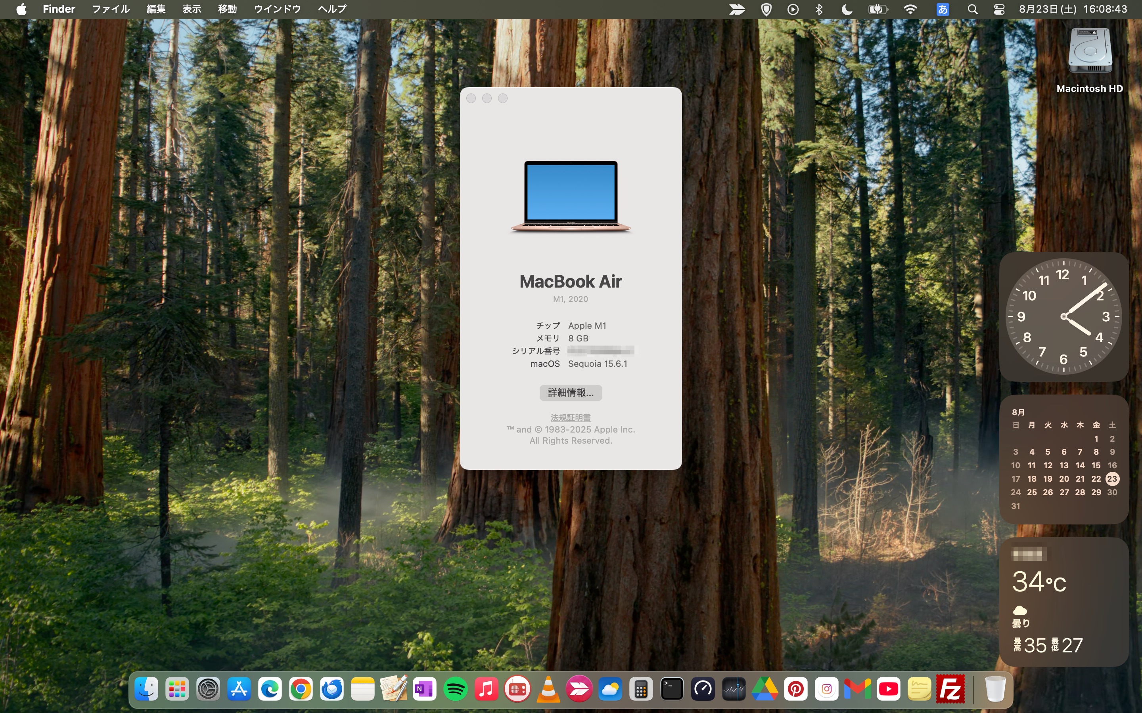Open the Apple menu
1142x713 pixels.
click(21, 9)
